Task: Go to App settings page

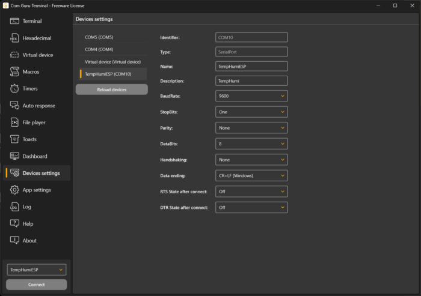Action: 37,190
